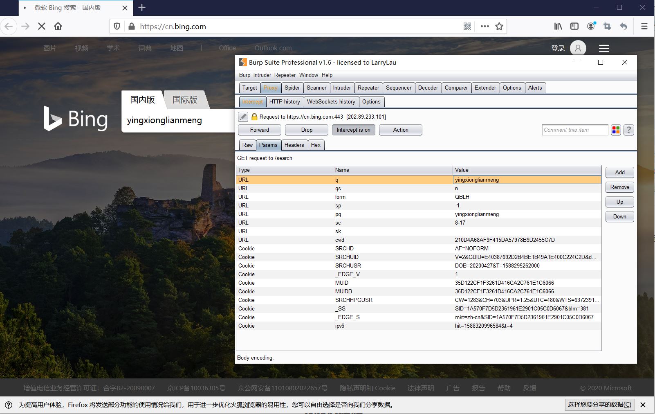Open the Repeater menu in Burp

pos(285,75)
